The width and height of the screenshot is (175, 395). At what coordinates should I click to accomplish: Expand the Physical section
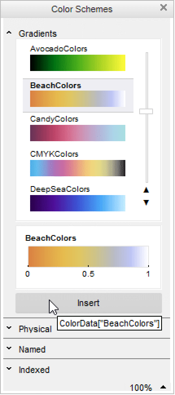9,328
